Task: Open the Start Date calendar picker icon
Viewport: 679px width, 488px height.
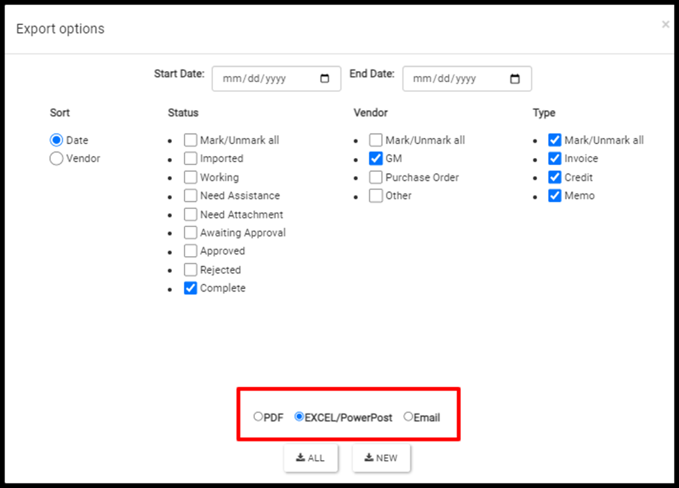Action: point(325,79)
